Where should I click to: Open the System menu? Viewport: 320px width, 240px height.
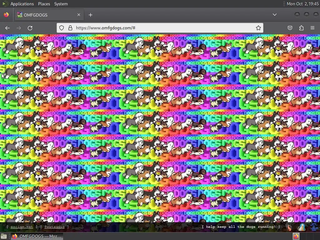[x=61, y=4]
